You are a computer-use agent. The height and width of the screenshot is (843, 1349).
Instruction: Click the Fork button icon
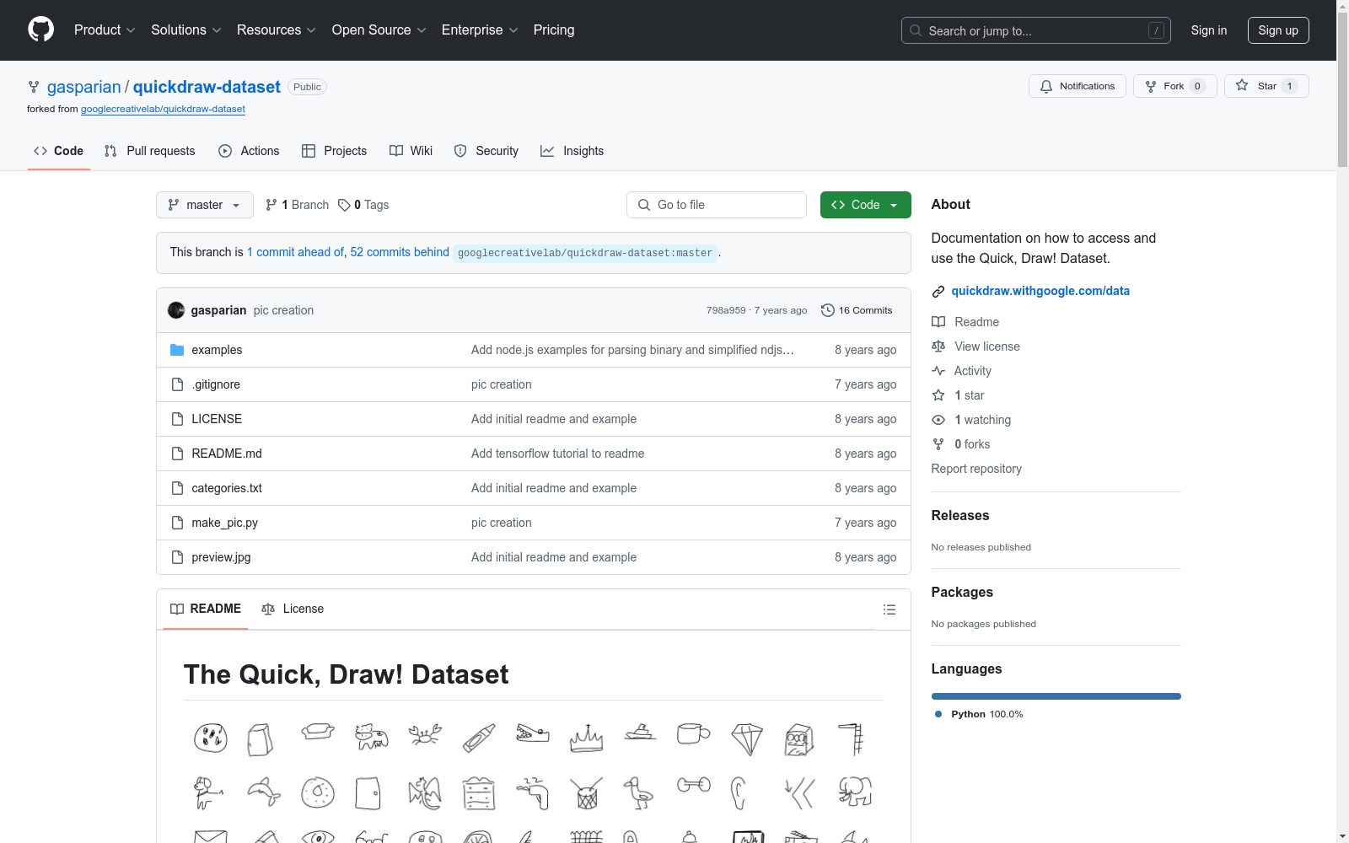1151,87
